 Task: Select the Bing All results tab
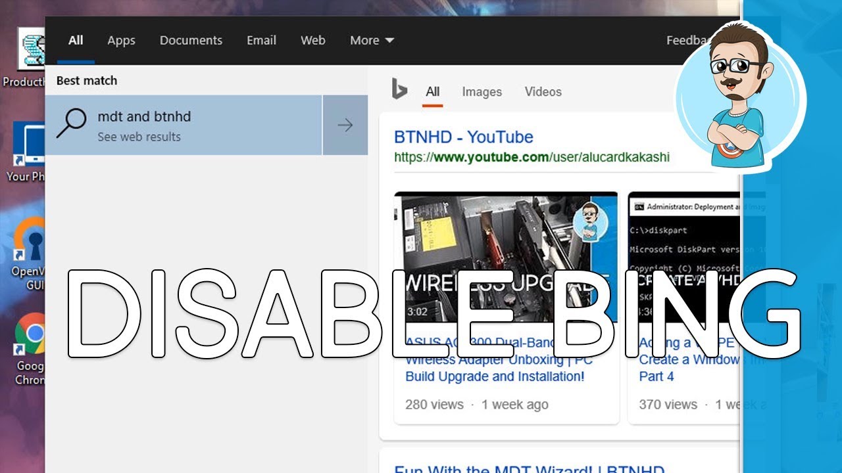point(432,92)
